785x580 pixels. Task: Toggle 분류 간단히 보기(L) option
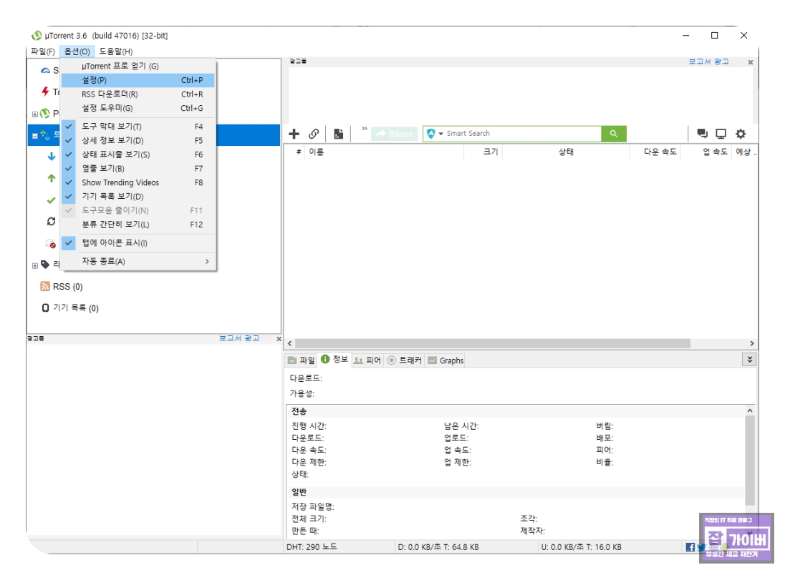tap(138, 225)
